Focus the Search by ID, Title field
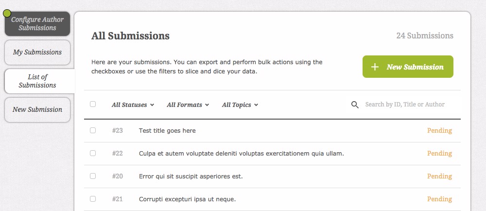This screenshot has width=486, height=211. pos(405,105)
